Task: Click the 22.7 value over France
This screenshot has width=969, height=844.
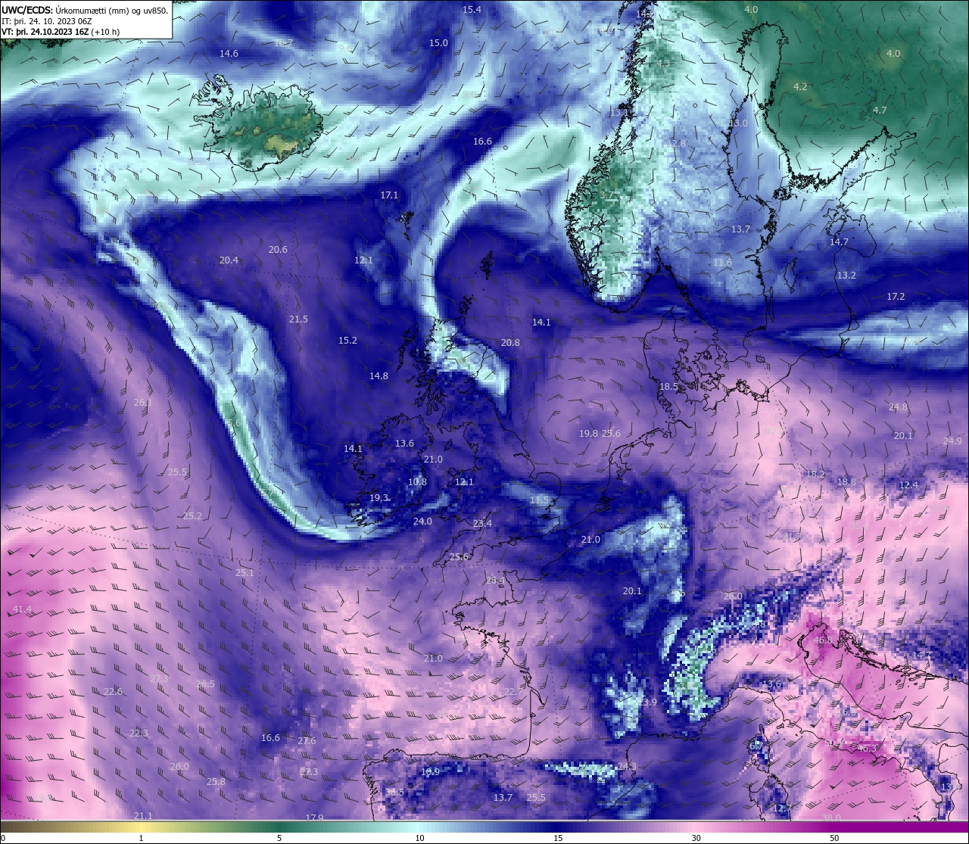Action: [513, 692]
